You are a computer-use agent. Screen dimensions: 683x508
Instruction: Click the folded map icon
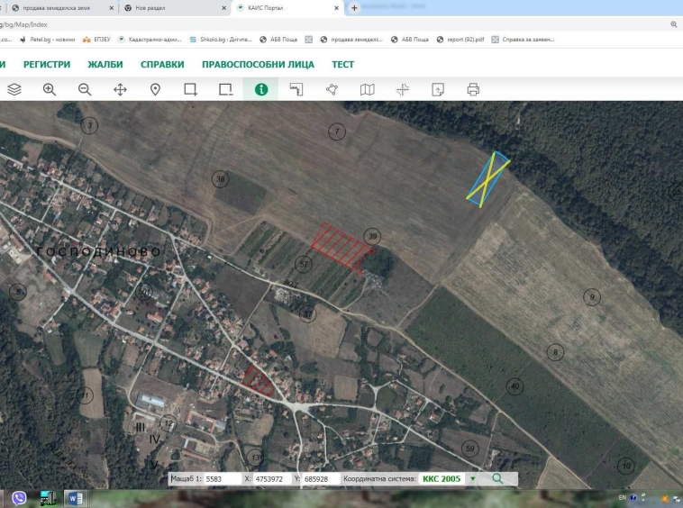click(367, 89)
